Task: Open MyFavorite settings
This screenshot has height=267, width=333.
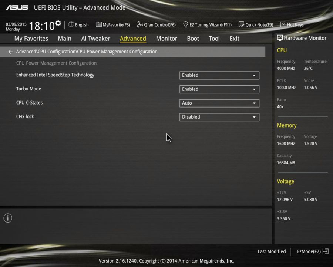Action: pos(113,24)
